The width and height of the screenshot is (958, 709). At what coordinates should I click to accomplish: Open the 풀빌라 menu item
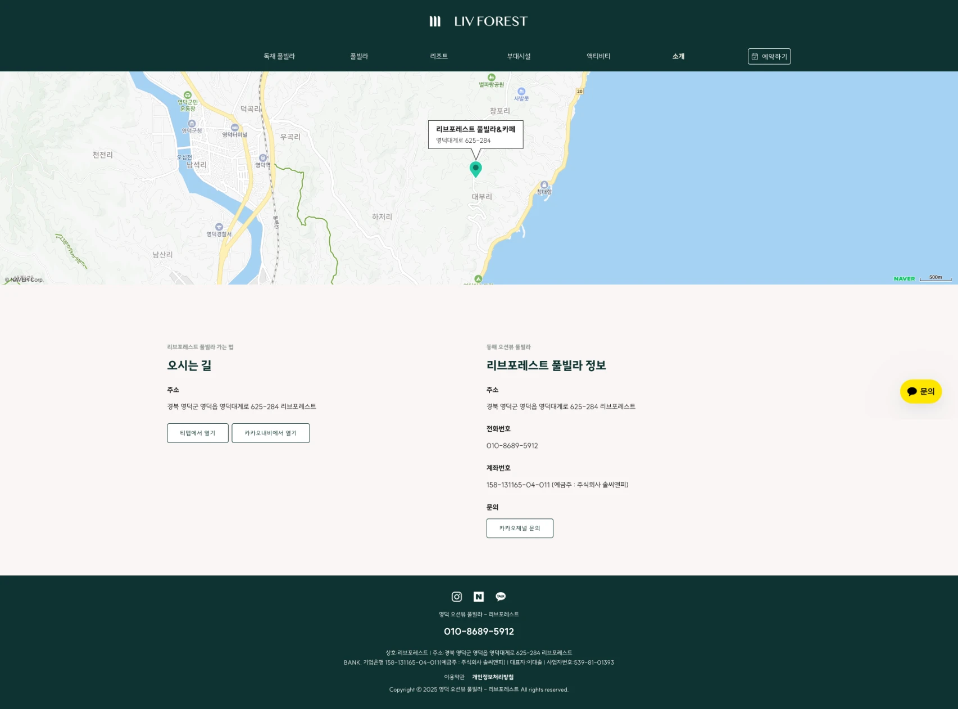pyautogui.click(x=359, y=56)
